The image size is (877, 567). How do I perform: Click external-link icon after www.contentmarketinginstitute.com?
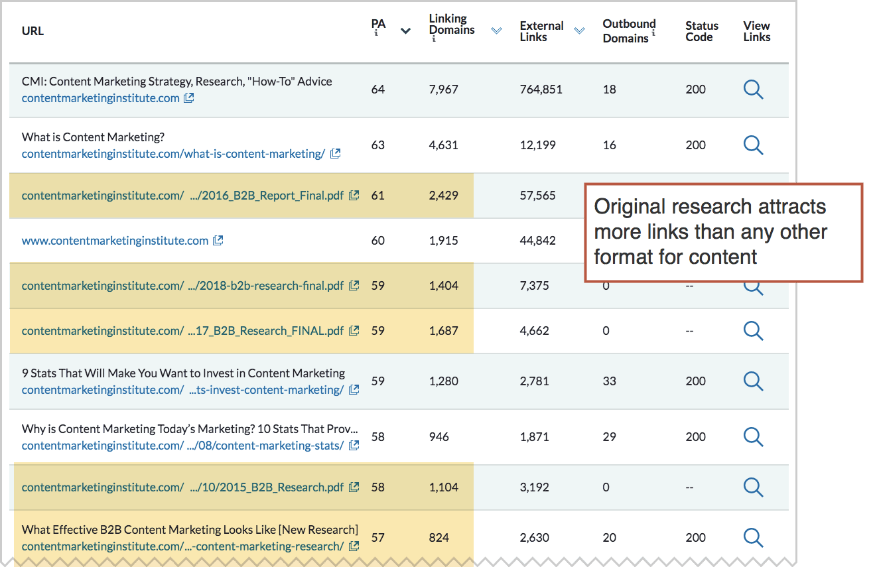[218, 241]
